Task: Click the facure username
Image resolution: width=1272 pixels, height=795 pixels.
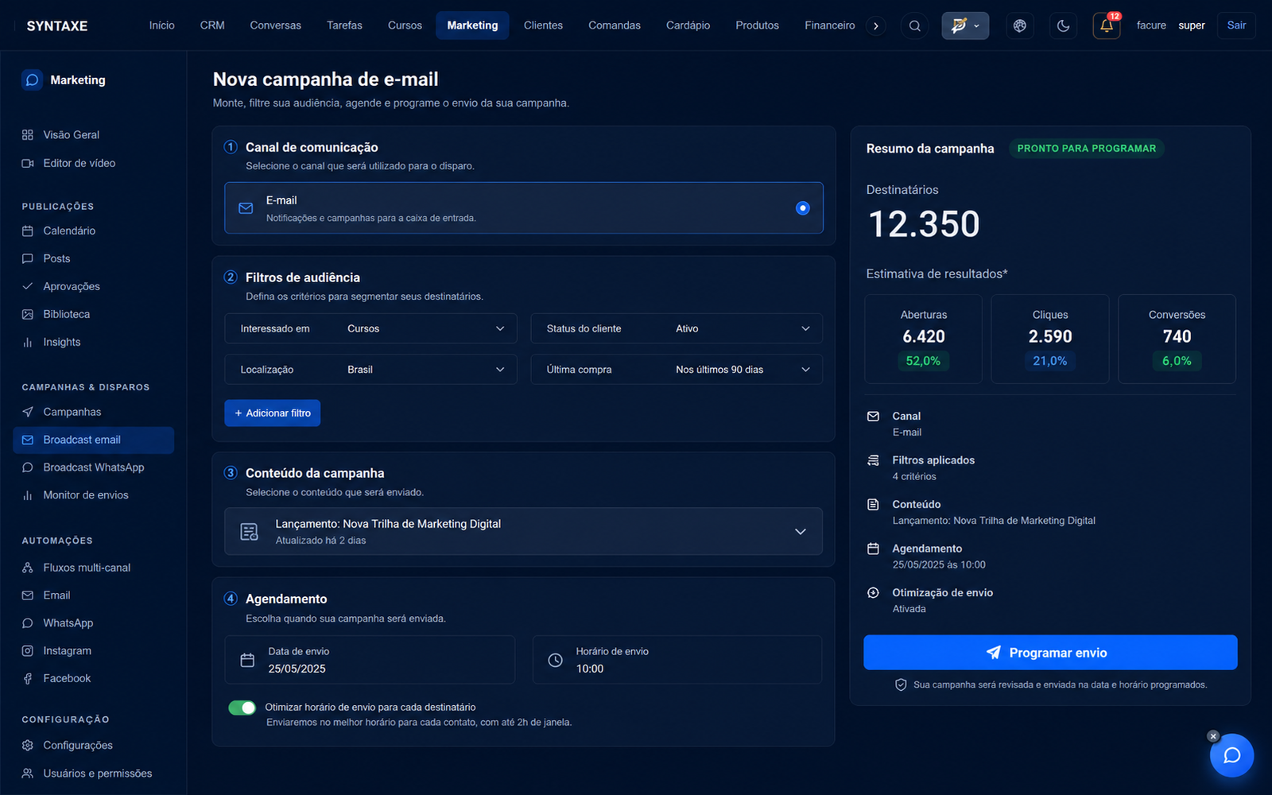Action: click(1151, 25)
